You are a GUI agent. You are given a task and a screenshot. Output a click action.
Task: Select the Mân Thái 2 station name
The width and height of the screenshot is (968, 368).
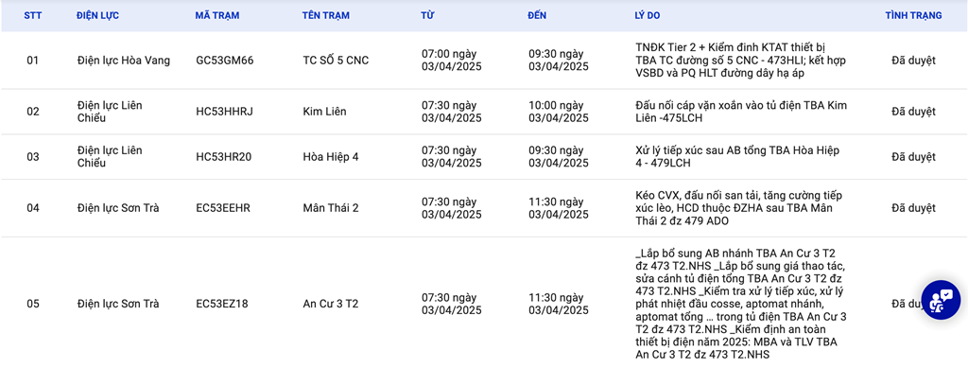tap(330, 208)
